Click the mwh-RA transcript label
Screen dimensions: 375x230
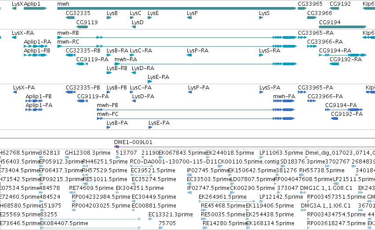[x=126, y=59]
